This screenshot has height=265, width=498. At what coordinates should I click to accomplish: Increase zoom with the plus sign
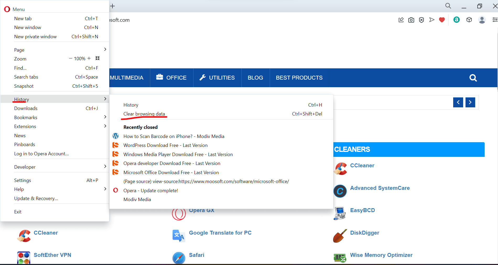(89, 58)
